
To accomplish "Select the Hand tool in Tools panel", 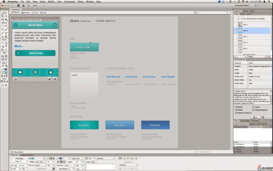I will [3, 85].
